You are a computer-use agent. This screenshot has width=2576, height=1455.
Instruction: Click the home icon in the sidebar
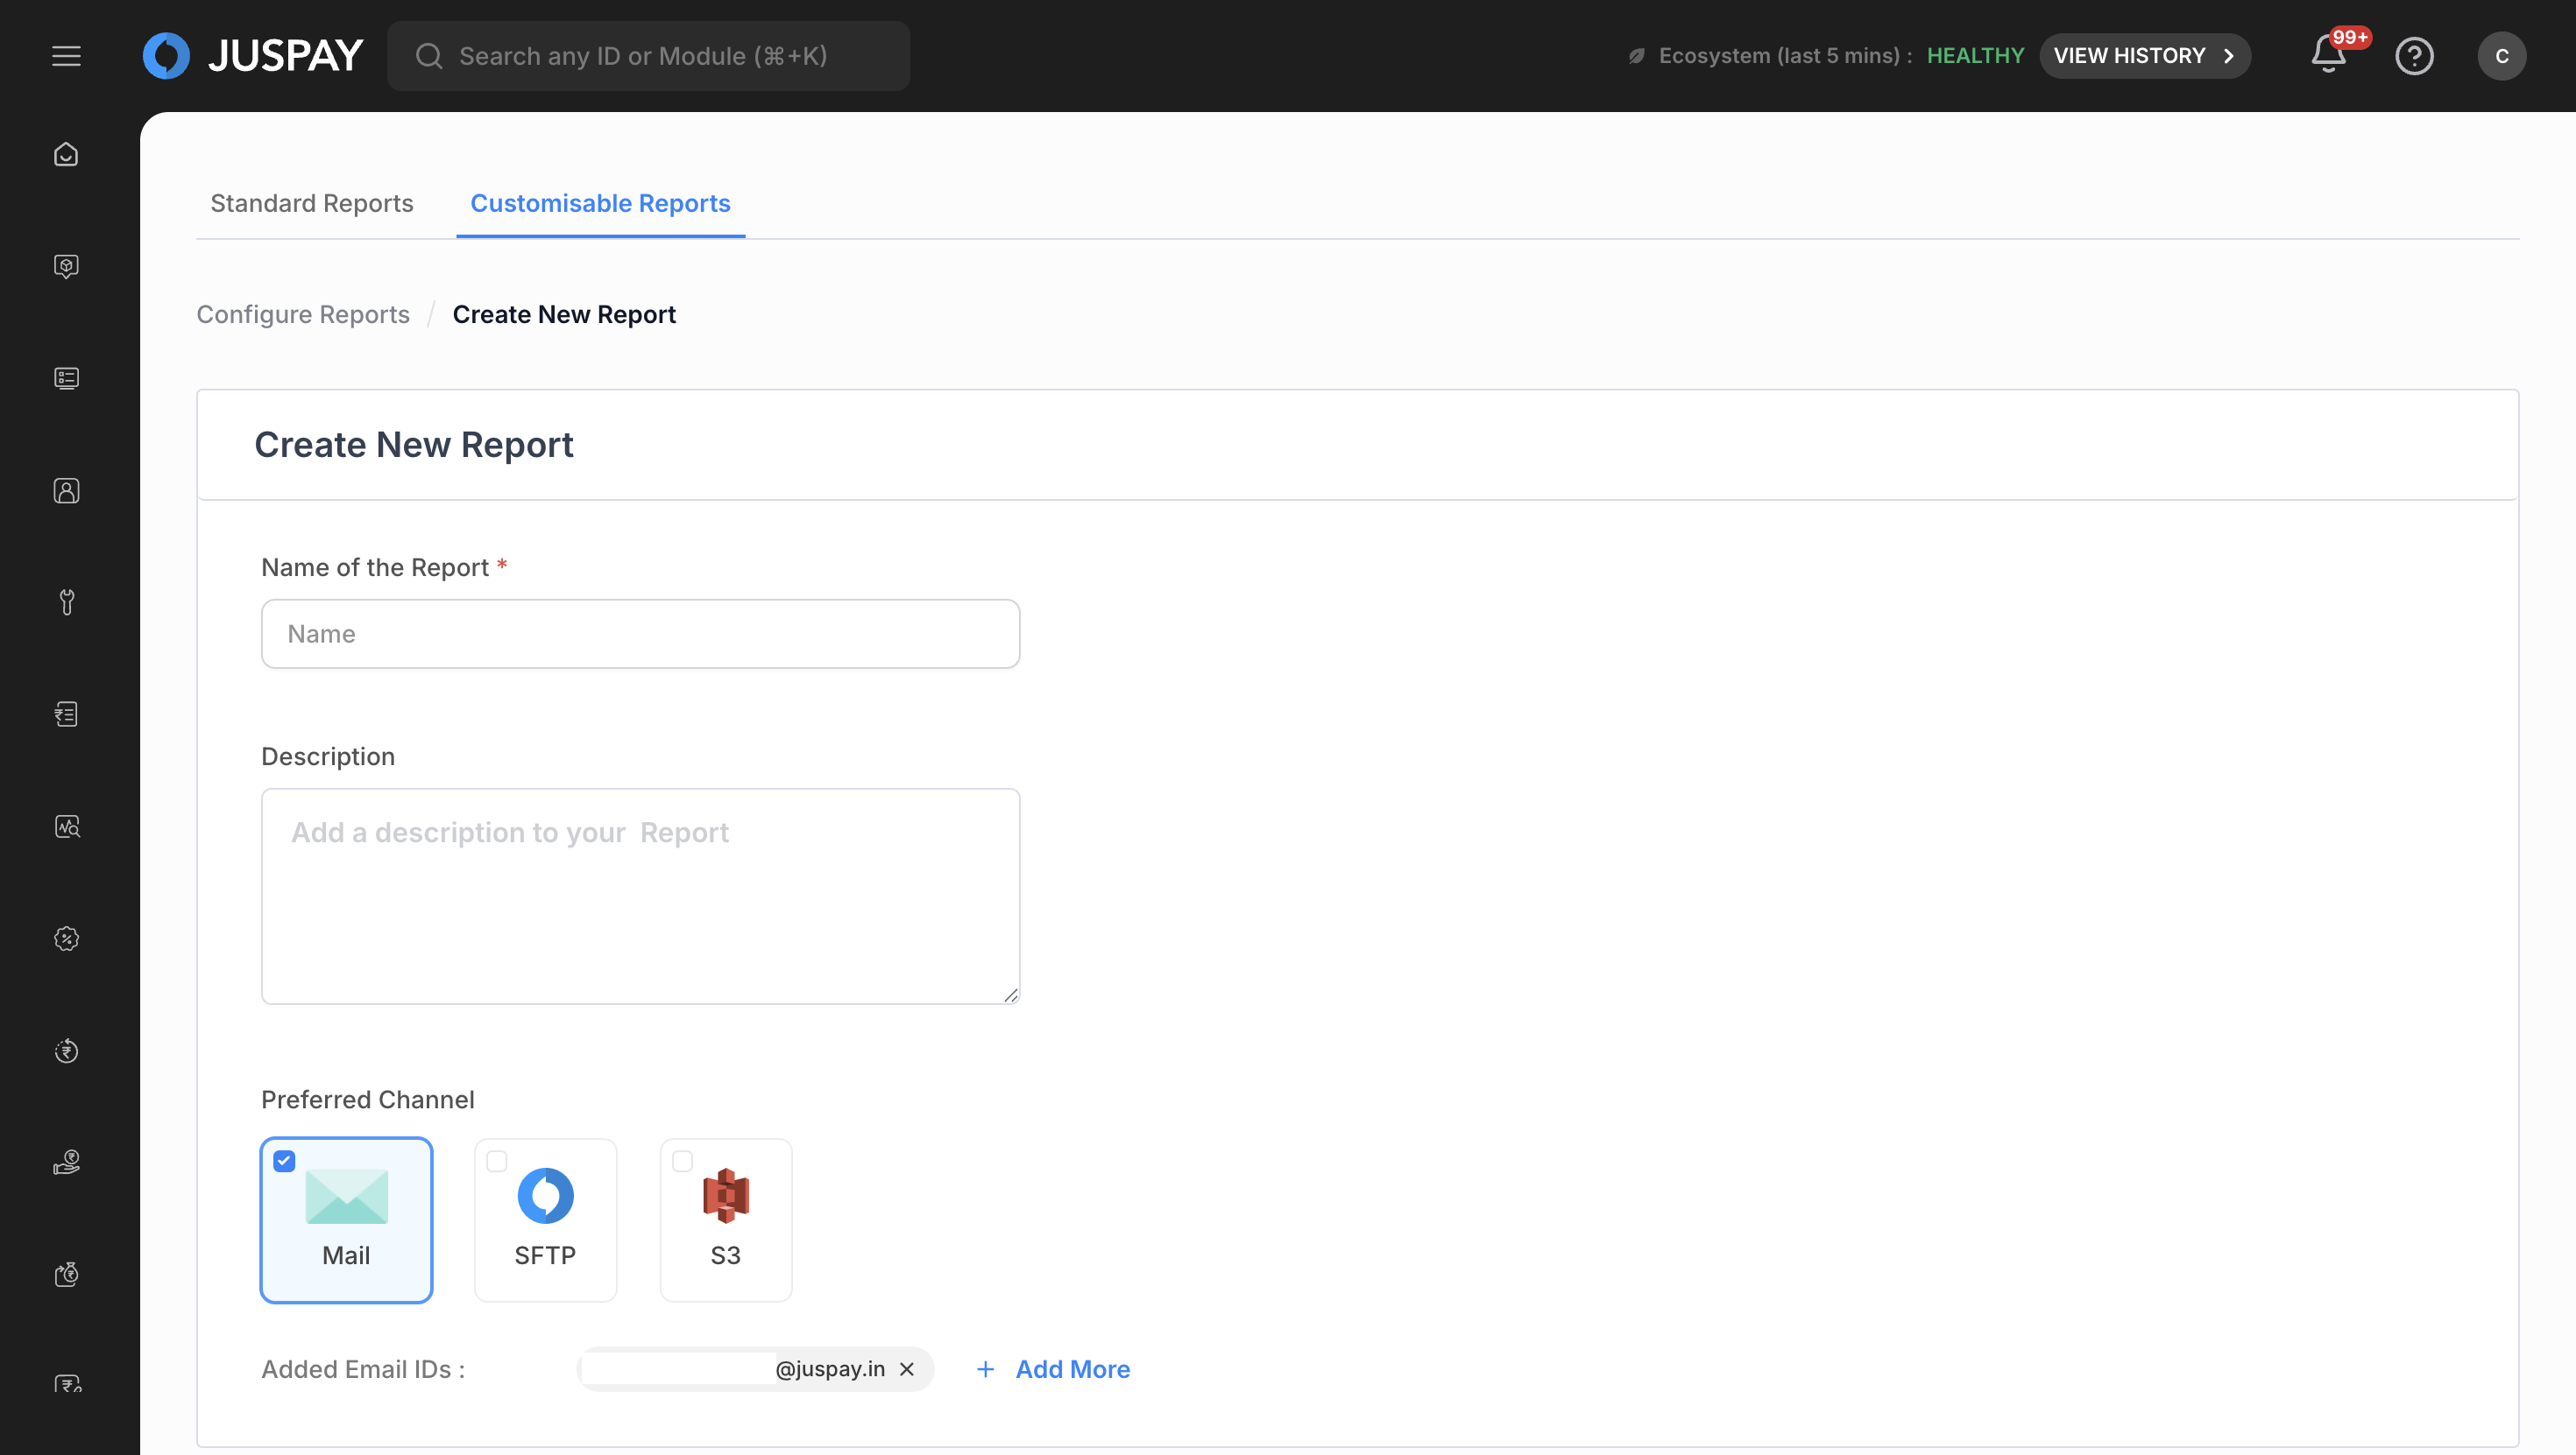point(66,155)
